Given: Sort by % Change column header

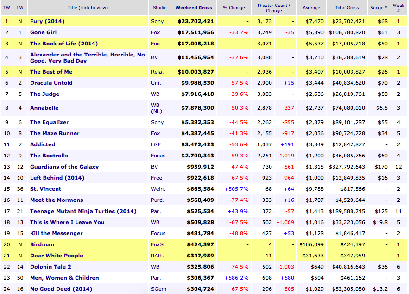Looking at the screenshot, I should 234,8.
